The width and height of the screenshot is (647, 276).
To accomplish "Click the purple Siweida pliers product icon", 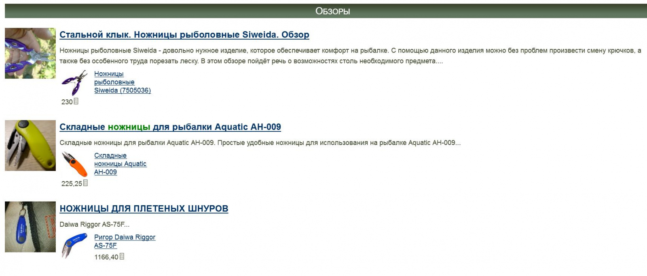I will click(x=74, y=83).
